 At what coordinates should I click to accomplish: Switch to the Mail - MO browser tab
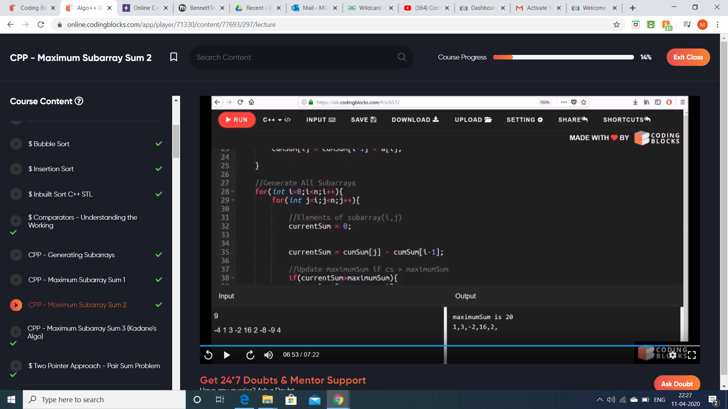(314, 8)
